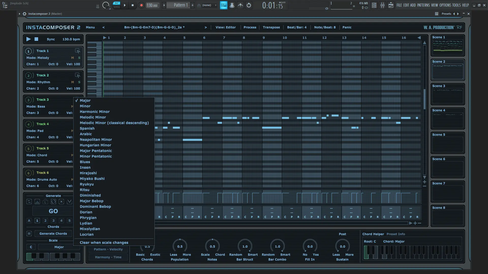Select Harmonic Minor from scale list
This screenshot has width=488, height=274.
[x=95, y=112]
